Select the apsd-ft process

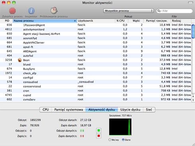[96, 47]
